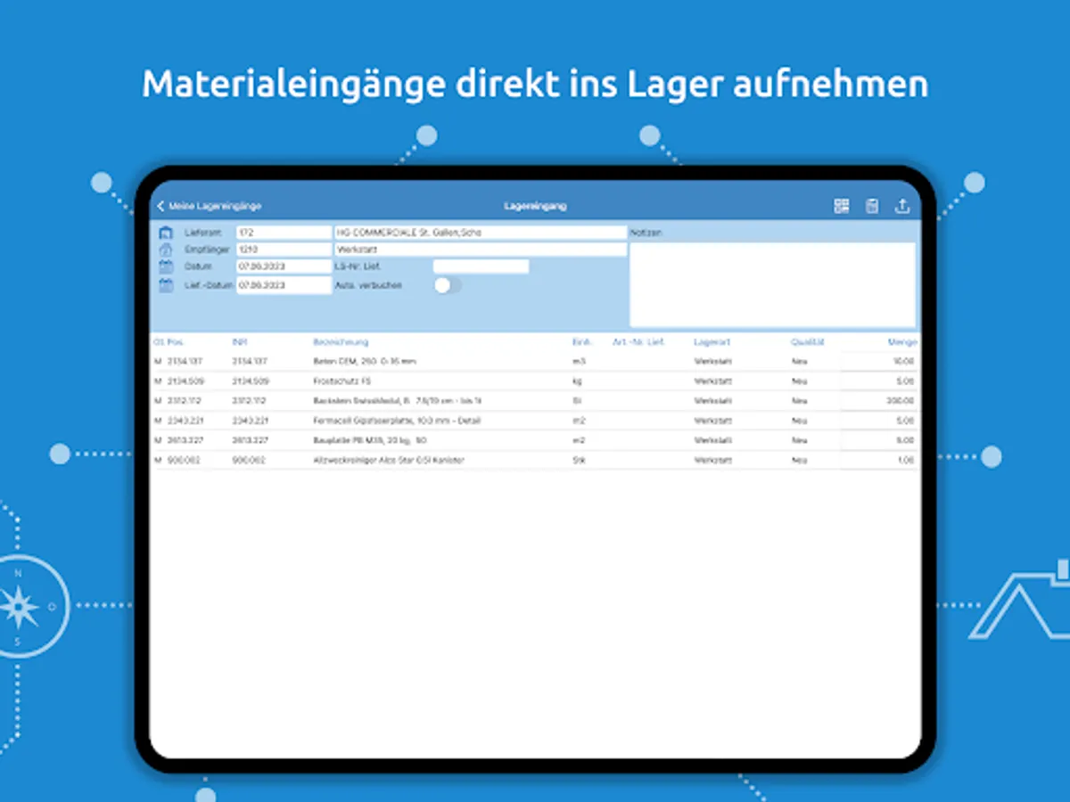Select the Art.-Nr. Lief. column header
Image resolution: width=1070 pixels, height=802 pixels.
pyautogui.click(x=638, y=342)
